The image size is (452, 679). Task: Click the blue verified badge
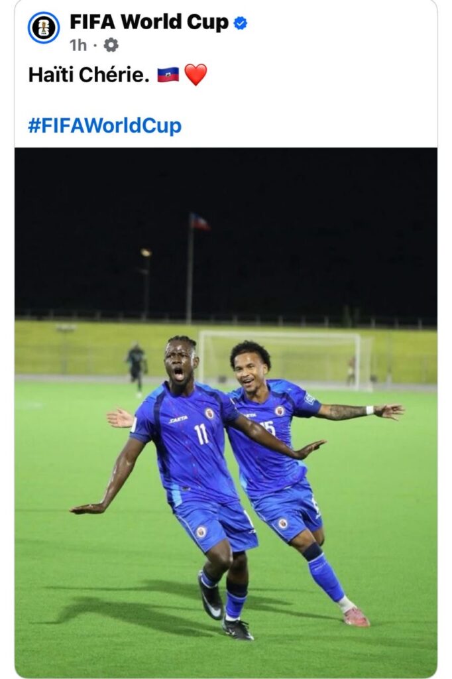point(241,23)
